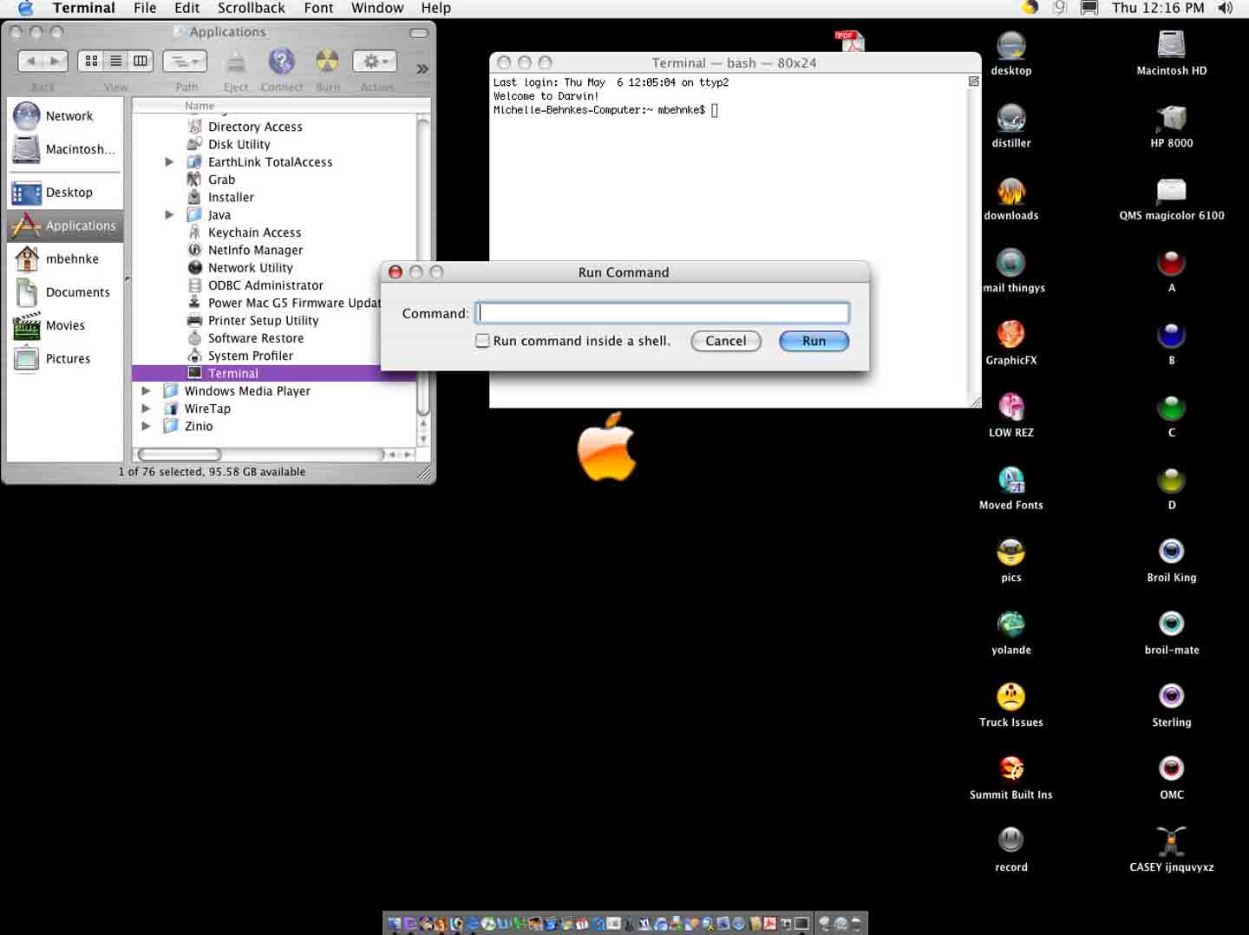
Task: Click the Cancel button
Action: tap(726, 341)
